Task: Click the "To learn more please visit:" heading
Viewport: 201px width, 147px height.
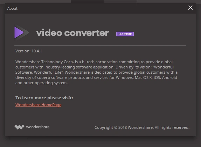Action: point(44,98)
